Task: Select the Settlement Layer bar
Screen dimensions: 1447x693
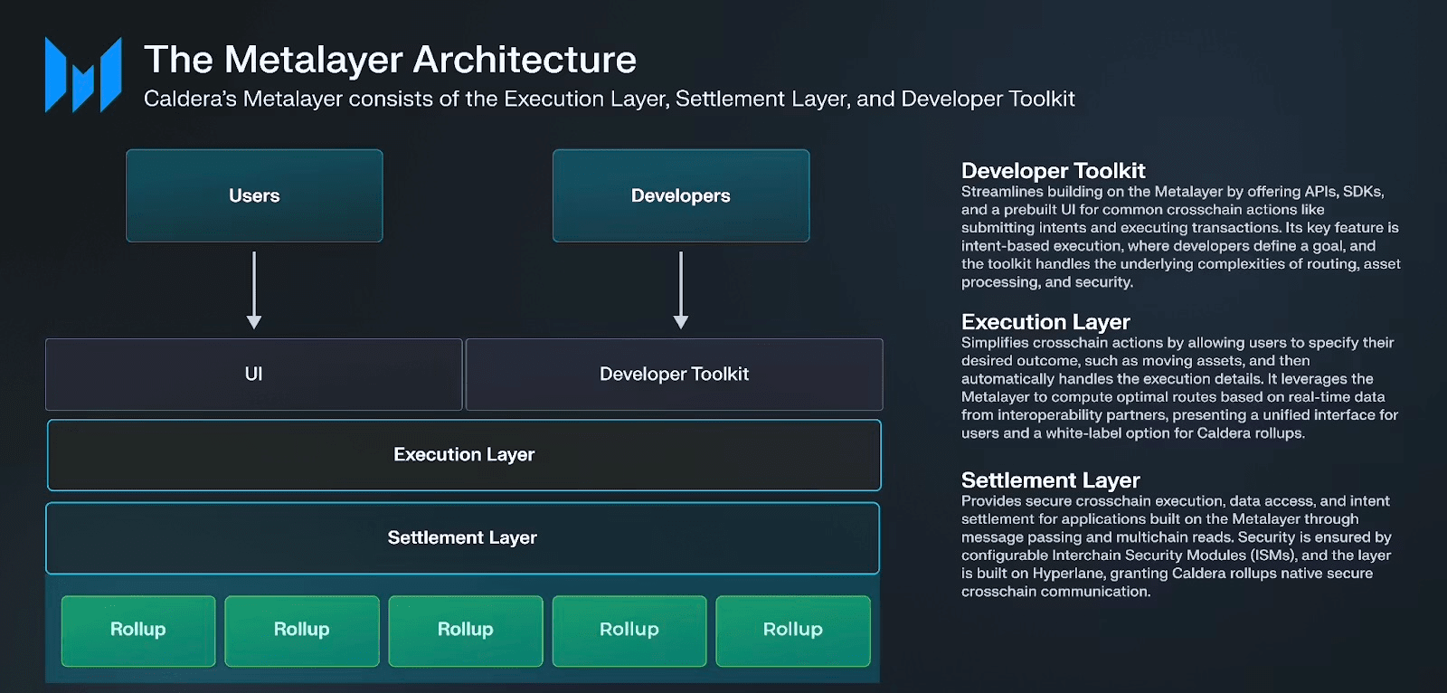Action: pyautogui.click(x=462, y=538)
